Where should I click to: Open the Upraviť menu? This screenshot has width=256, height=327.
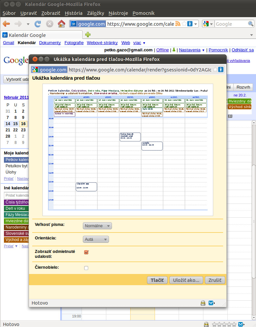tap(29, 13)
